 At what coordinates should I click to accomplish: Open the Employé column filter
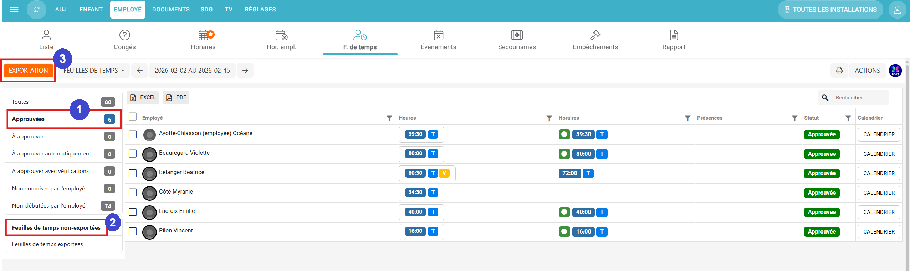[389, 118]
